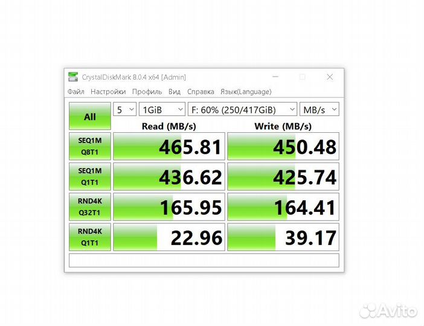Click the 39.17 write result
This screenshot has height=326, width=424.
283,237
